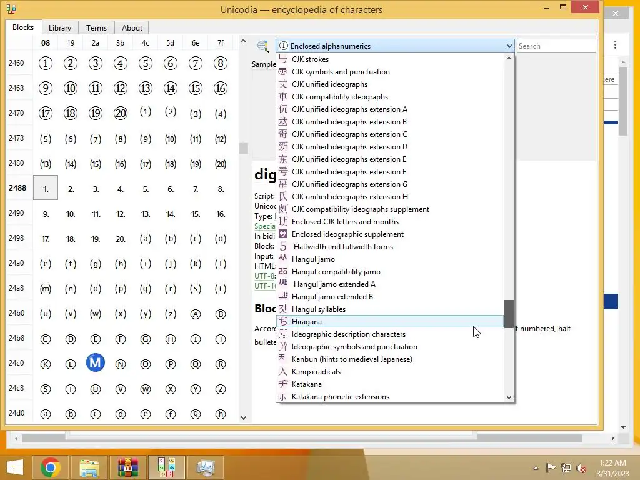Click the Search input field
Viewport: 640px width, 480px height.
556,46
